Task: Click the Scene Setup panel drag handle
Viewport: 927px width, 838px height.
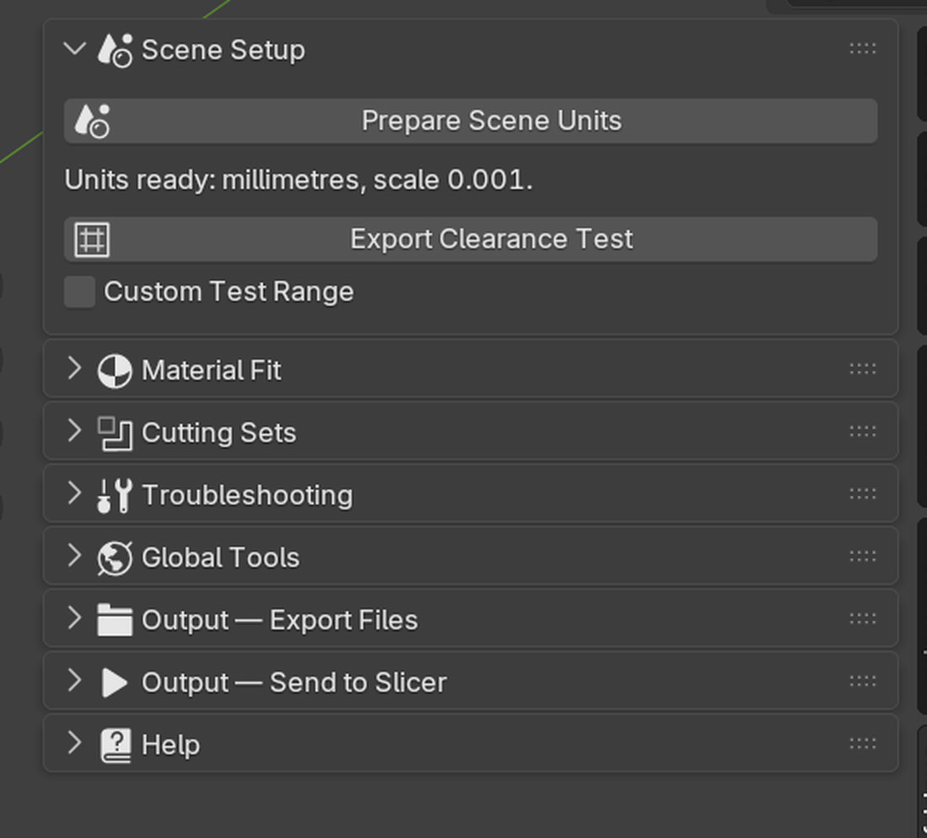Action: (x=863, y=49)
